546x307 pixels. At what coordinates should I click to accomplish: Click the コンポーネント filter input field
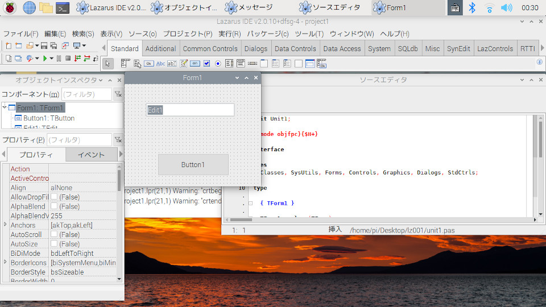(x=86, y=94)
